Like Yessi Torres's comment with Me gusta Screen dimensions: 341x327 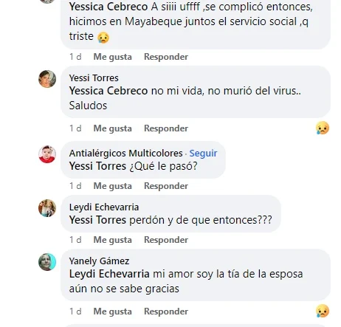point(112,128)
